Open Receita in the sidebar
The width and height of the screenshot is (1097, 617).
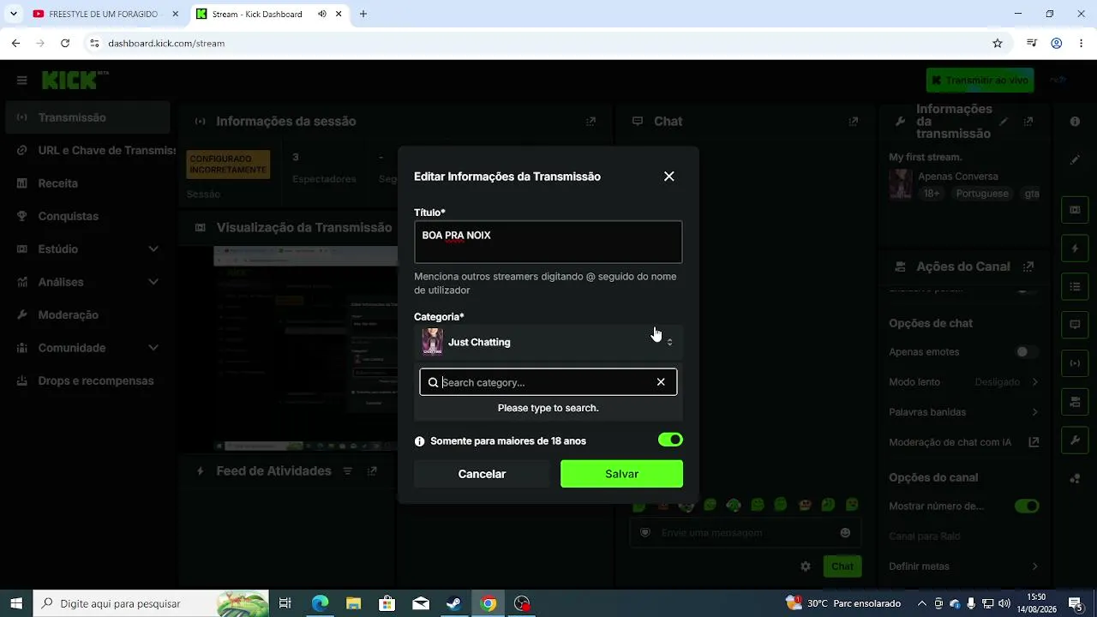tap(88, 183)
